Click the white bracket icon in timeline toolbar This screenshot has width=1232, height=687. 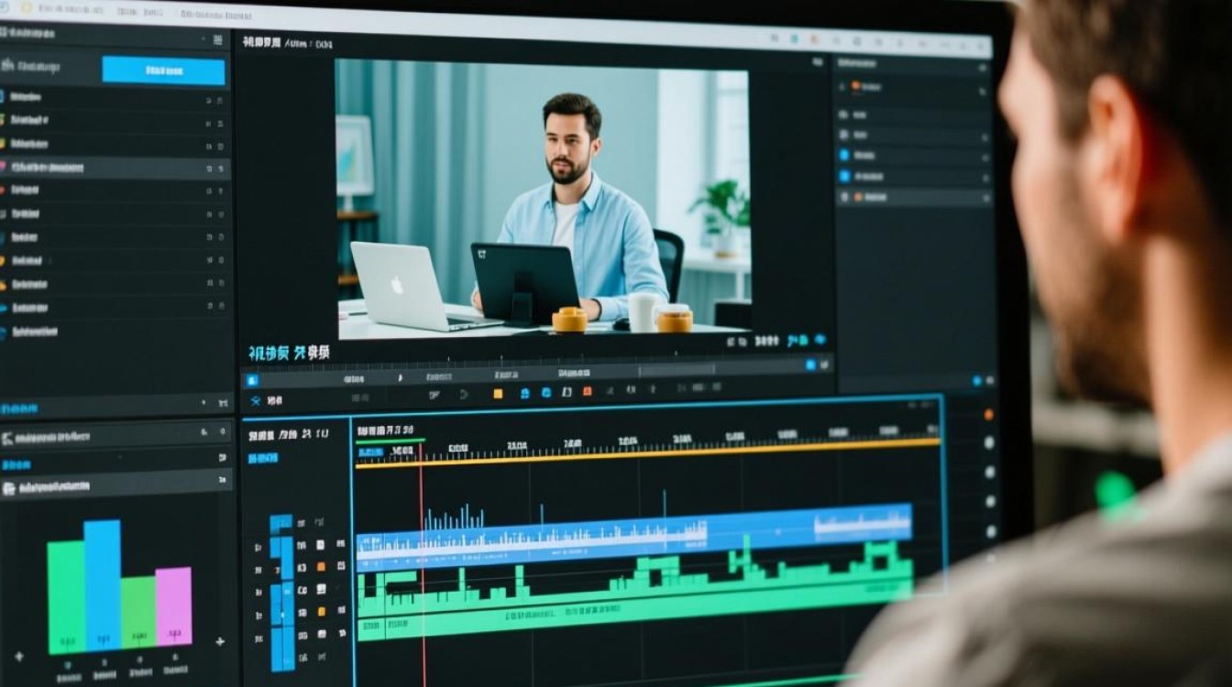pos(566,393)
